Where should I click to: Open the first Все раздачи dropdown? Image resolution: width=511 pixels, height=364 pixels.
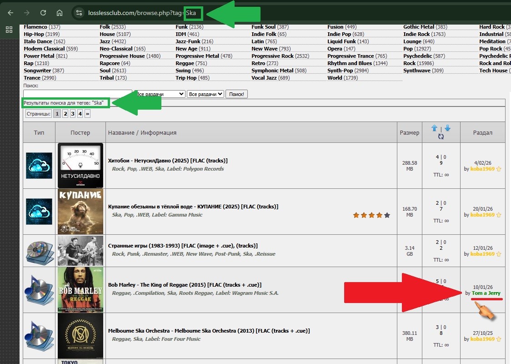click(x=160, y=94)
